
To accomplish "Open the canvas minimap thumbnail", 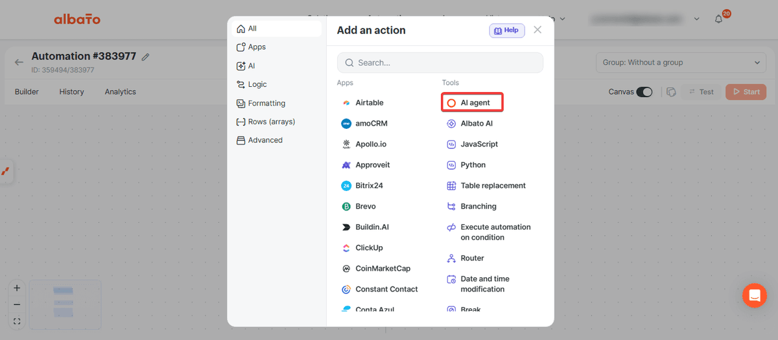I will pos(64,304).
